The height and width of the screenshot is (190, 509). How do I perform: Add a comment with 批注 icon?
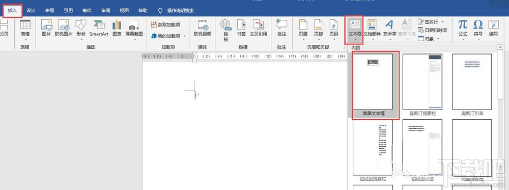(x=282, y=28)
